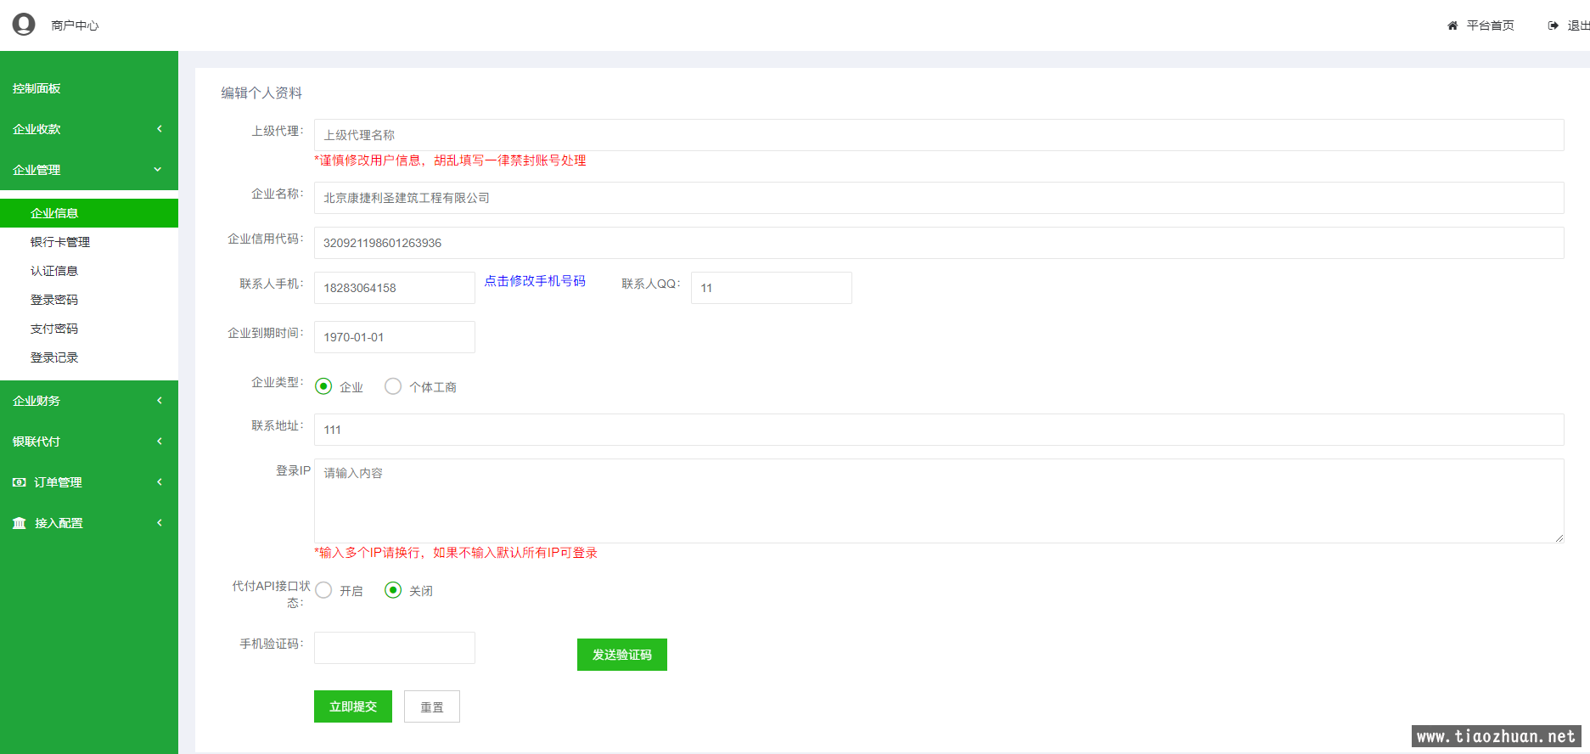Click the 登录IP textarea resize handle

(x=1559, y=537)
